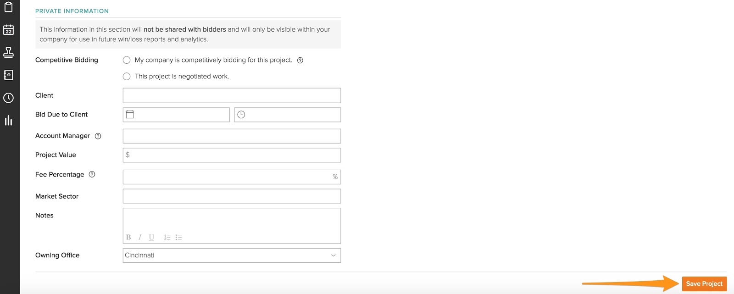734x294 pixels.
Task: Open the clipboard icon in sidebar
Action: 8,7
